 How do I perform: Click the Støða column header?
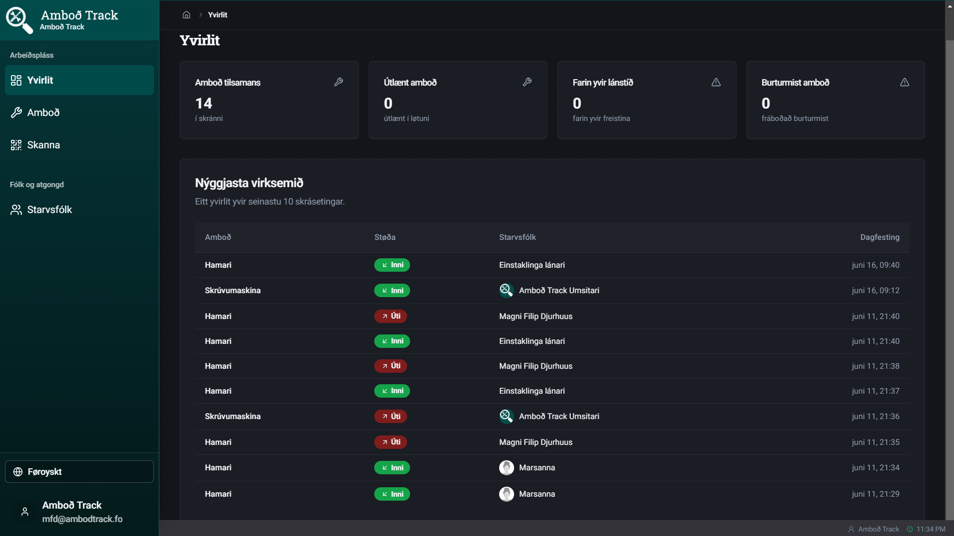pos(385,237)
